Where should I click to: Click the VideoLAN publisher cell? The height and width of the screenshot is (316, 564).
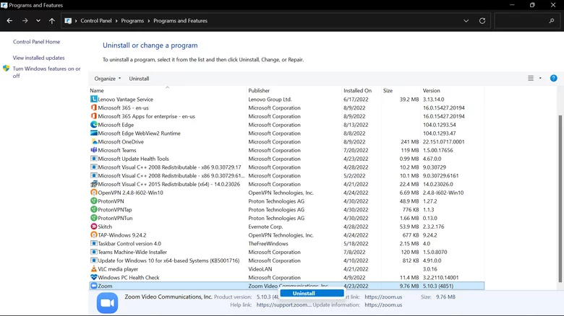pos(260,269)
